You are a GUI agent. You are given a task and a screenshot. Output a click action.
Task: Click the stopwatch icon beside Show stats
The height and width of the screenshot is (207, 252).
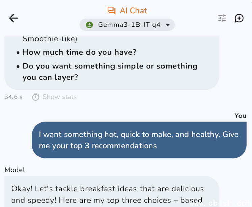(x=35, y=97)
